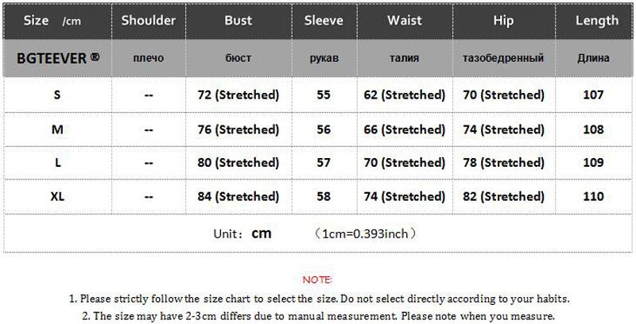Click the red NOTE: heading
The width and height of the screenshot is (636, 324).
point(318,280)
